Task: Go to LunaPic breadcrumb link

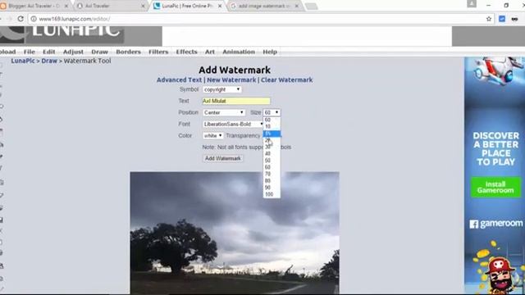Action: [x=23, y=61]
